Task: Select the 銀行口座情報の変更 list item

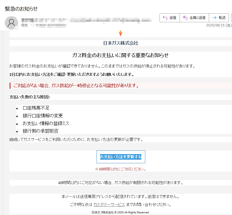Action: 43,116
